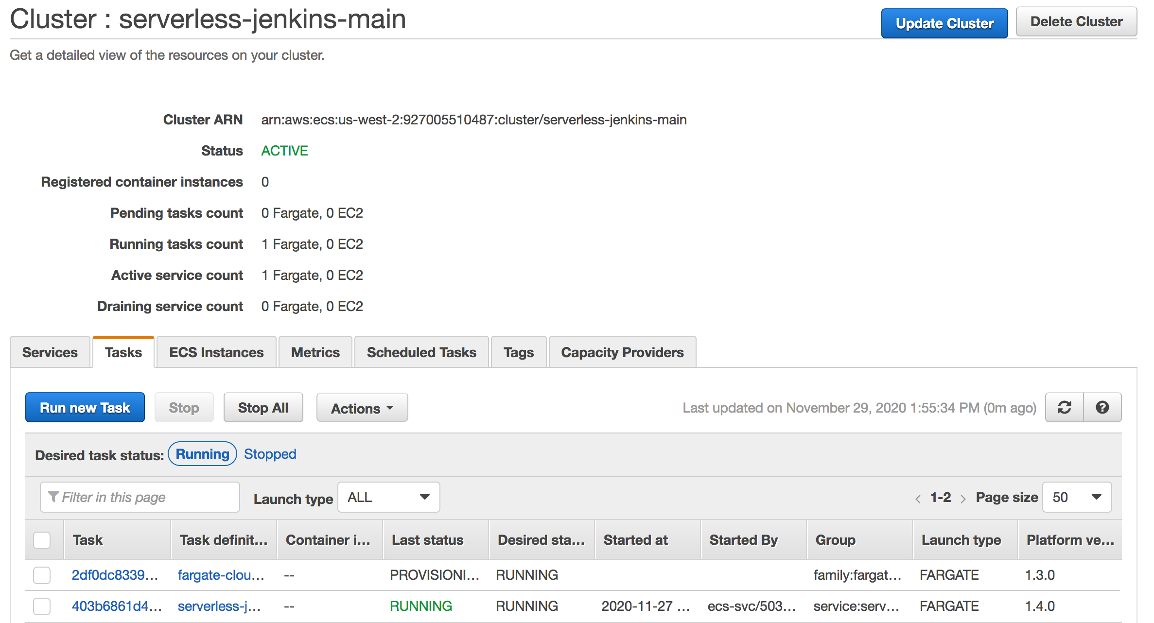The image size is (1154, 623).
Task: Open the Capacity Providers tab
Action: (x=622, y=352)
